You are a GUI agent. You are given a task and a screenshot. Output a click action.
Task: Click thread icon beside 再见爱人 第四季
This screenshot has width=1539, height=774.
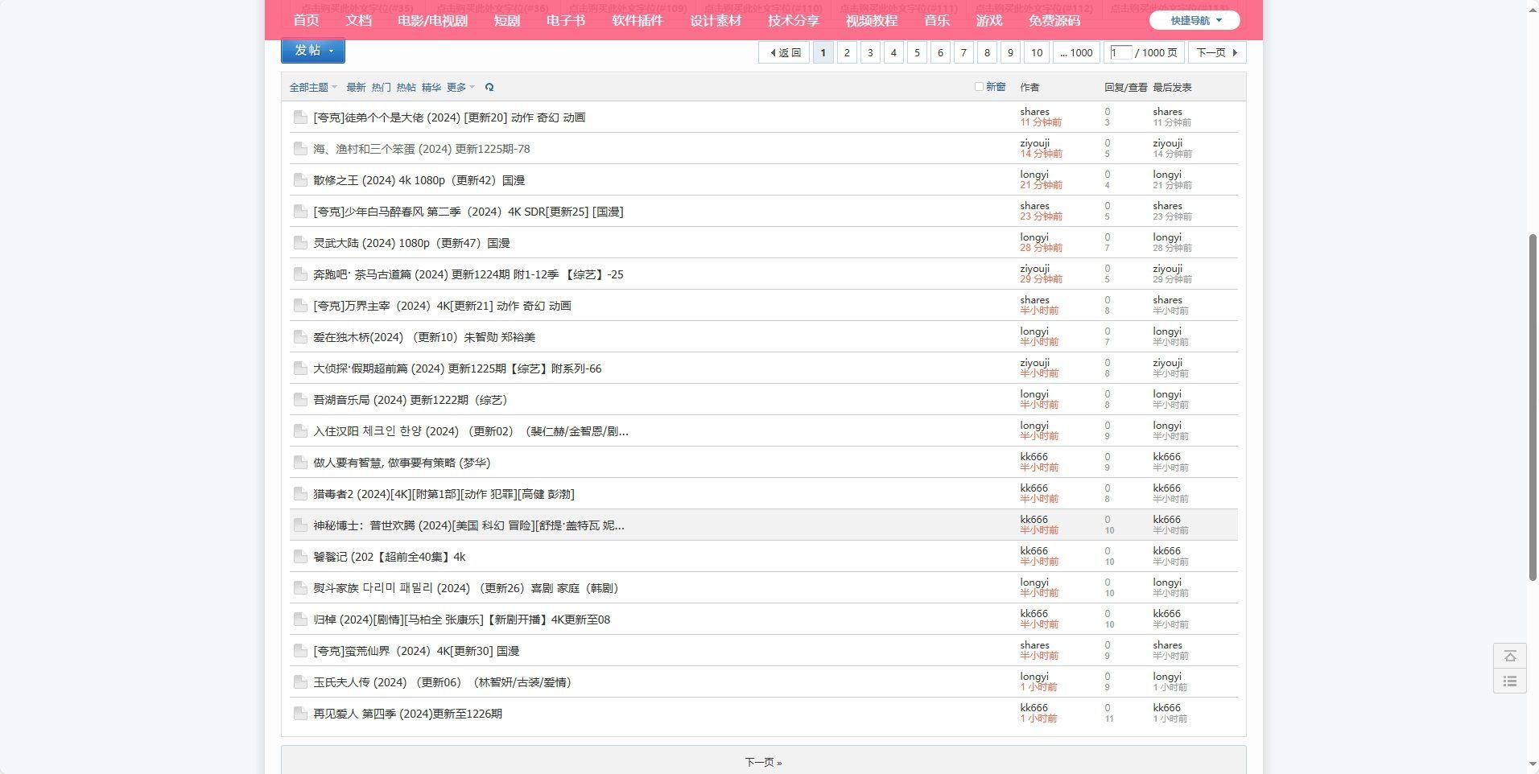(x=300, y=714)
